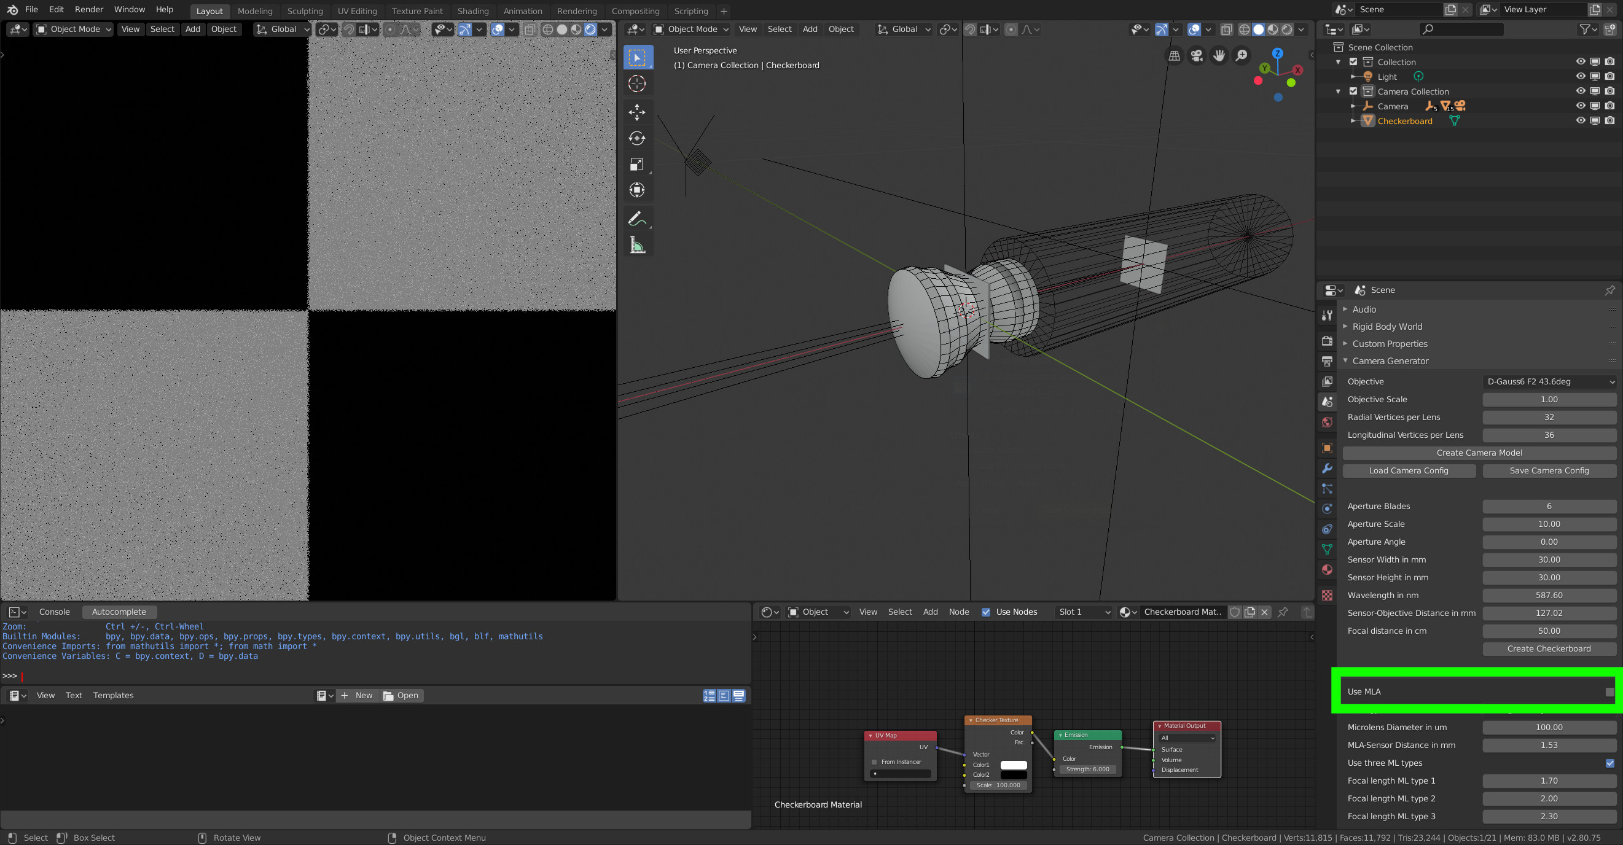Open the Modifier wrench properties tab
This screenshot has width=1623, height=845.
click(x=1327, y=468)
